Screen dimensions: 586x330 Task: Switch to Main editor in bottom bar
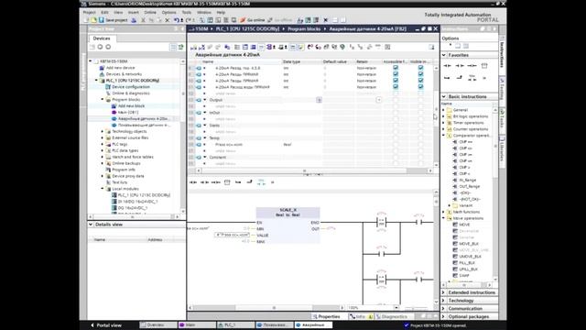point(197,325)
